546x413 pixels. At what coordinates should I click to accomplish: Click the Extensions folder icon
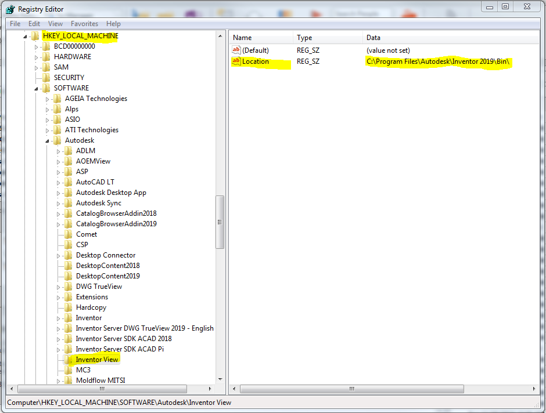[69, 297]
